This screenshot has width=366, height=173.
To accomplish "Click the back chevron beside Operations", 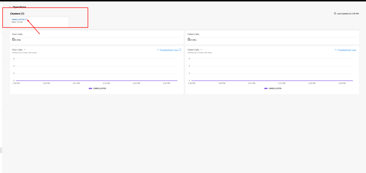I will pyautogui.click(x=10, y=7).
